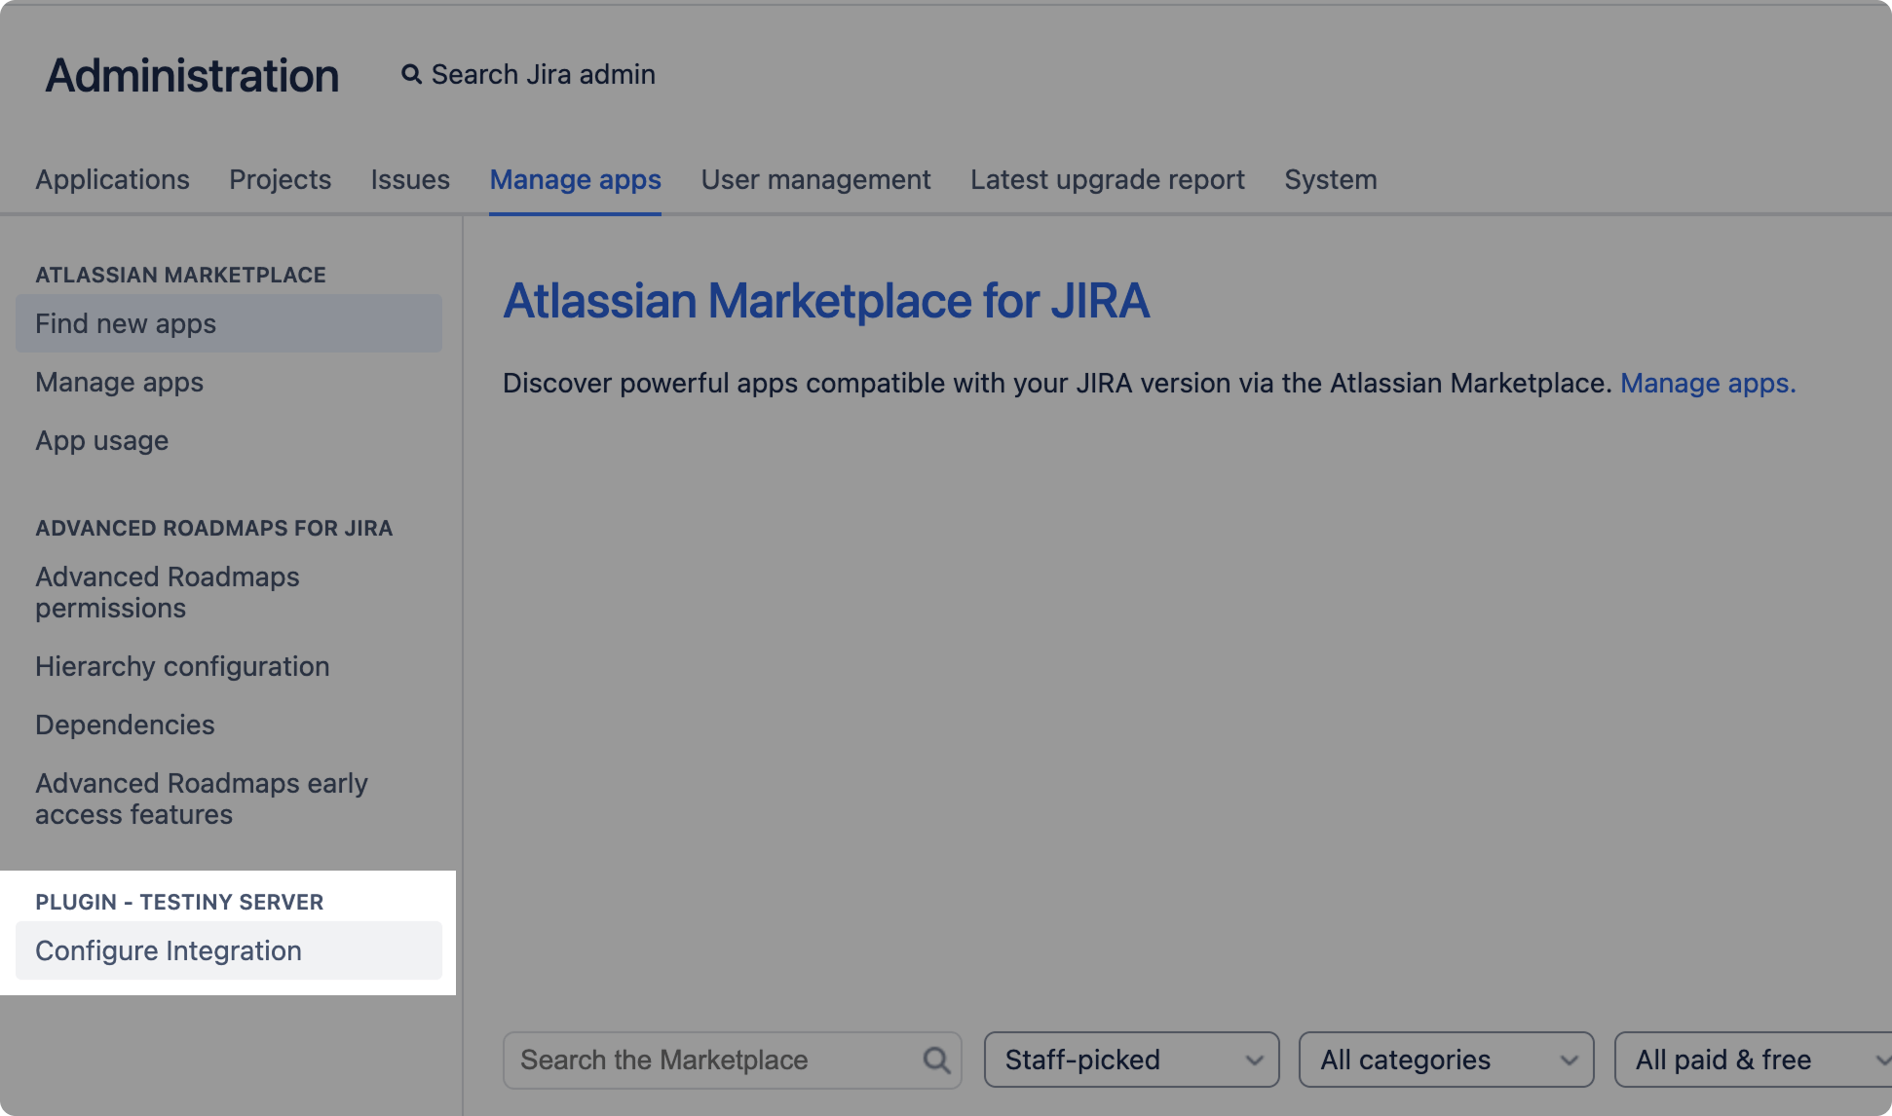
Task: Open Manage apps in left sidebar
Action: tap(119, 382)
